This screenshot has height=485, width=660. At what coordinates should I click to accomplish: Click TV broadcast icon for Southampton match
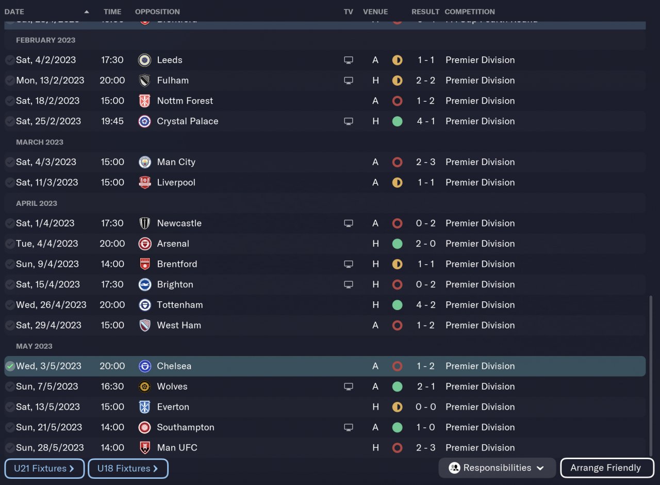pyautogui.click(x=349, y=427)
